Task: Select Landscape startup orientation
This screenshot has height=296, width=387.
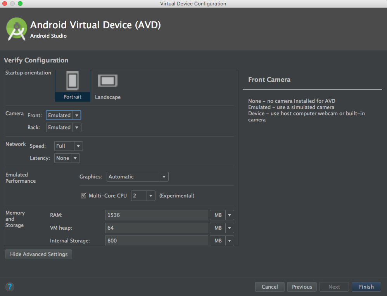Action: (x=108, y=86)
